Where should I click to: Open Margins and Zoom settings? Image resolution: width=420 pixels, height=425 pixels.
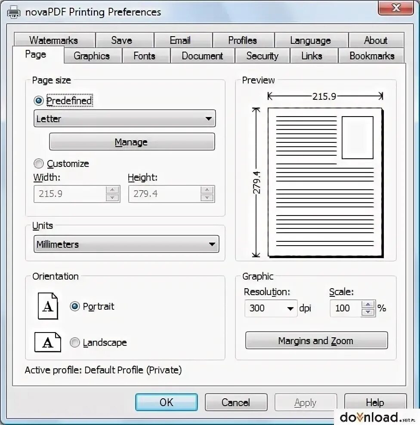tap(316, 340)
